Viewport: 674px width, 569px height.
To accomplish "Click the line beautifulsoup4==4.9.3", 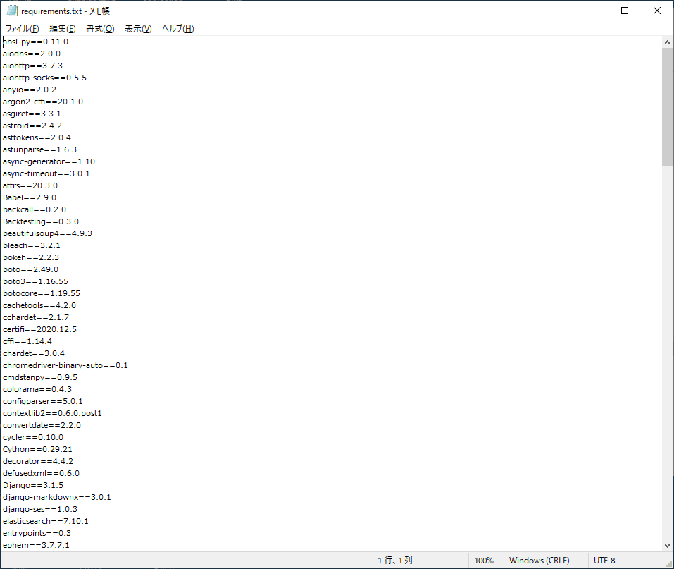I will 47,233.
